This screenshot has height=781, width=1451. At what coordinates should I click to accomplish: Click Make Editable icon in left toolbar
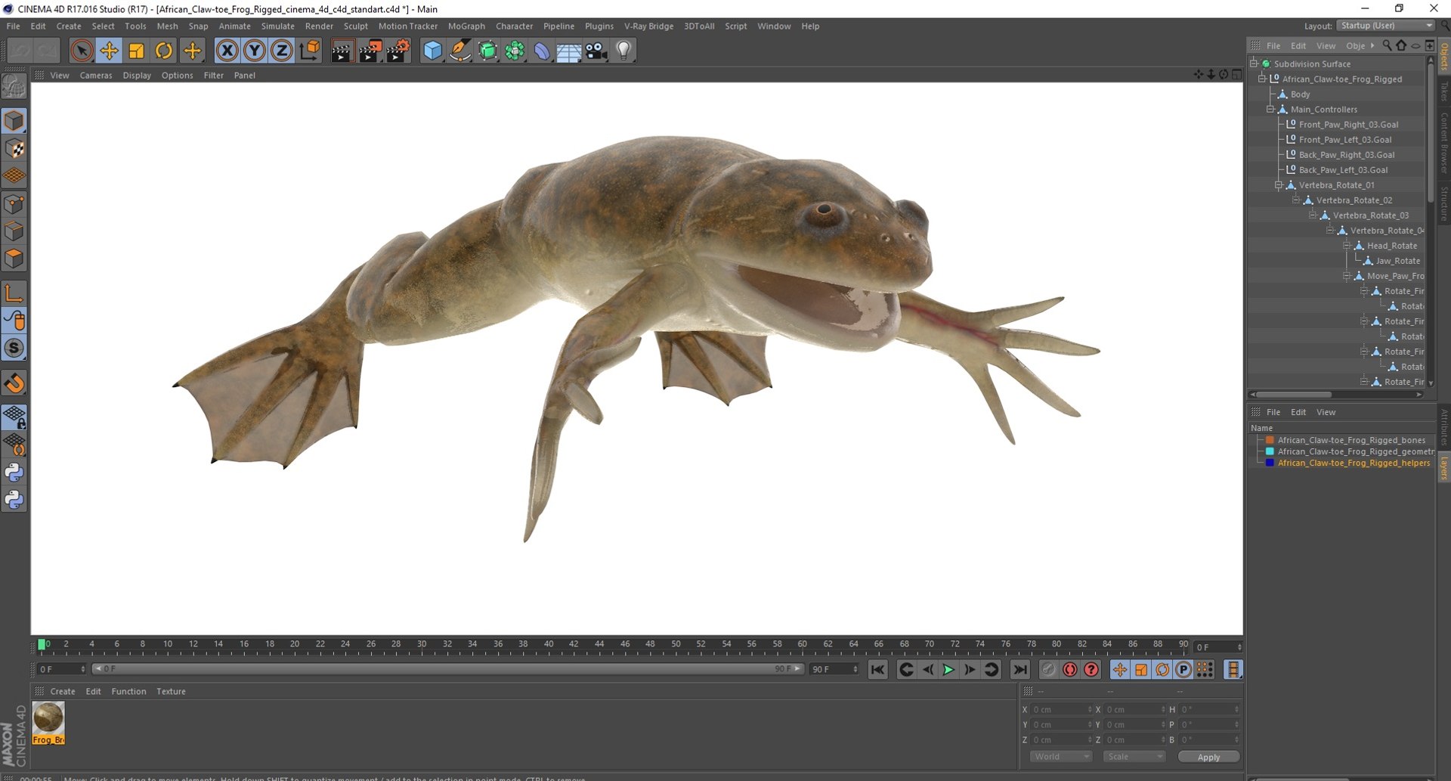pos(14,87)
